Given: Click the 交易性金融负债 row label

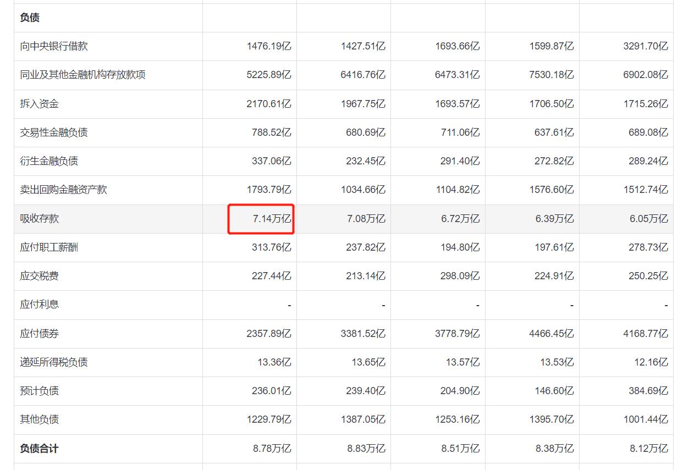Looking at the screenshot, I should coord(54,132).
